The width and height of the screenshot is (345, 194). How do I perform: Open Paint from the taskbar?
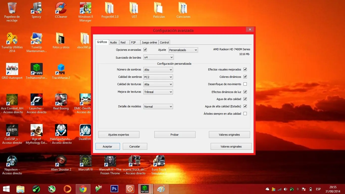pos(161,189)
